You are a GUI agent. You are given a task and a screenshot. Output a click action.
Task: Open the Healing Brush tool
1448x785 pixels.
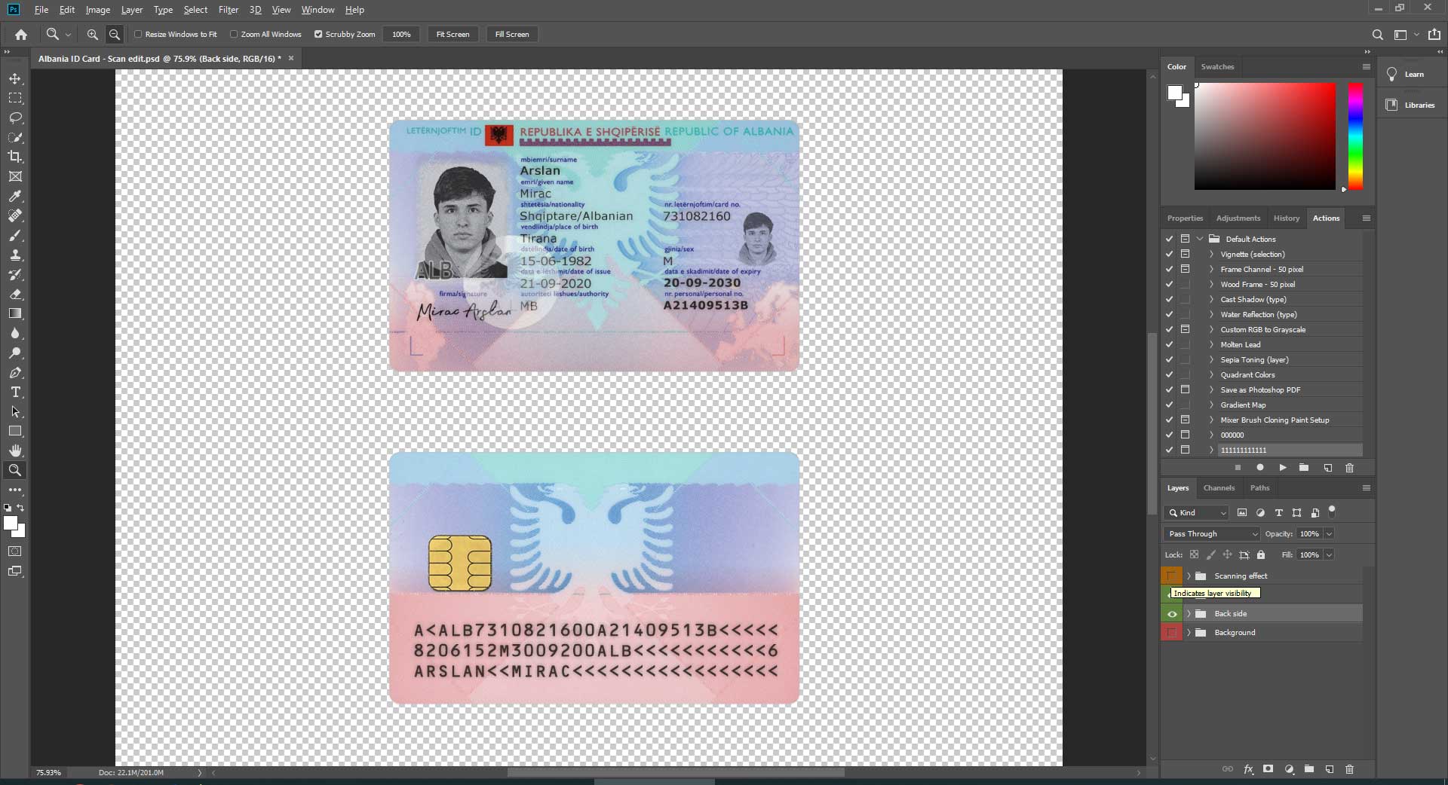click(15, 216)
